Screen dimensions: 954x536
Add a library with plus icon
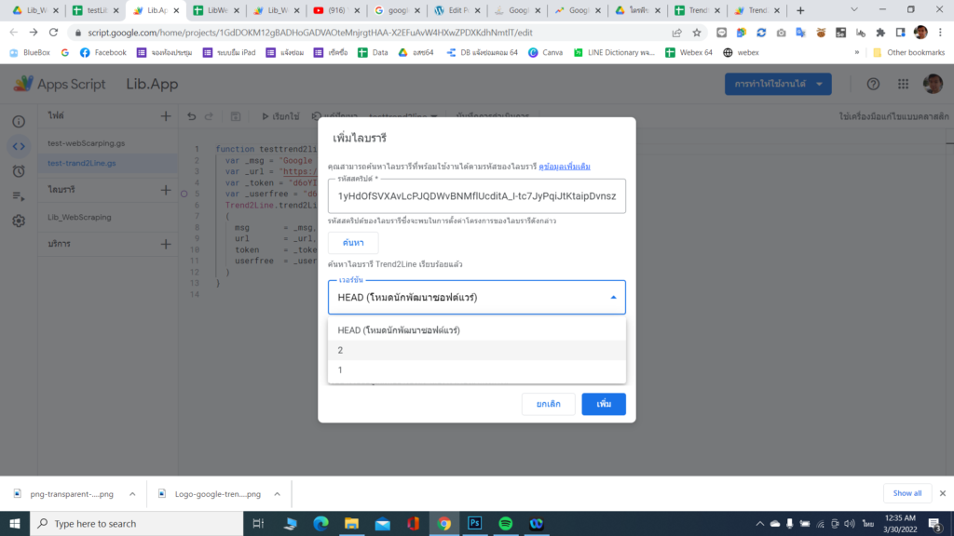point(166,190)
